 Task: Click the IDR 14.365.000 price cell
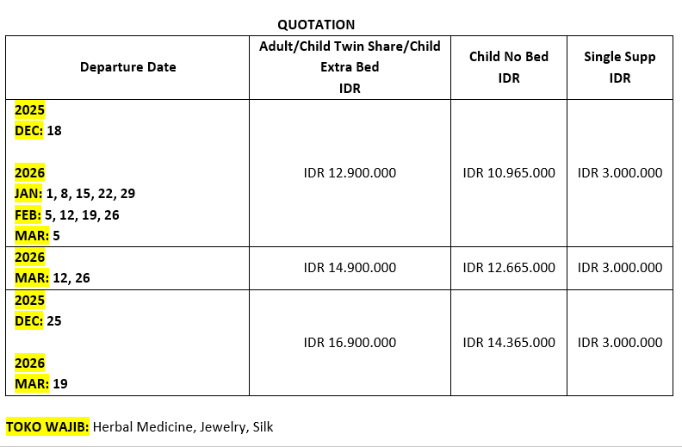click(x=509, y=343)
